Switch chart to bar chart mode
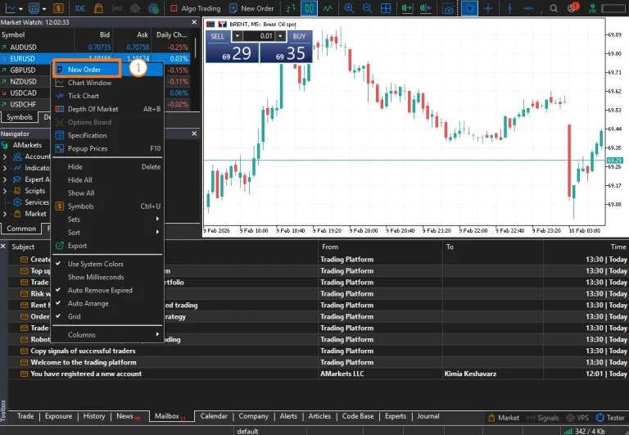Screen dimensions: 629x435 291,8
